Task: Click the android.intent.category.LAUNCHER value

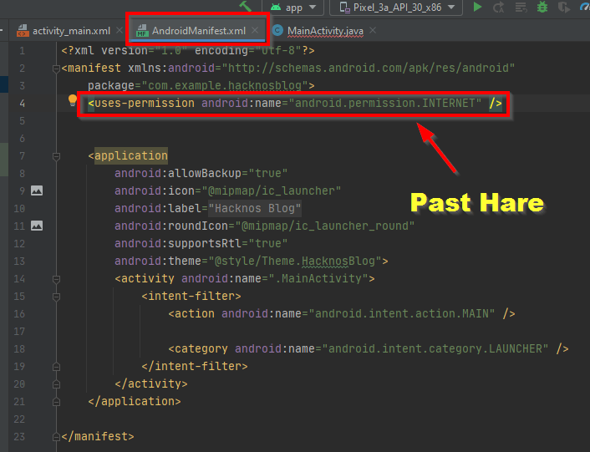Action: click(x=435, y=348)
